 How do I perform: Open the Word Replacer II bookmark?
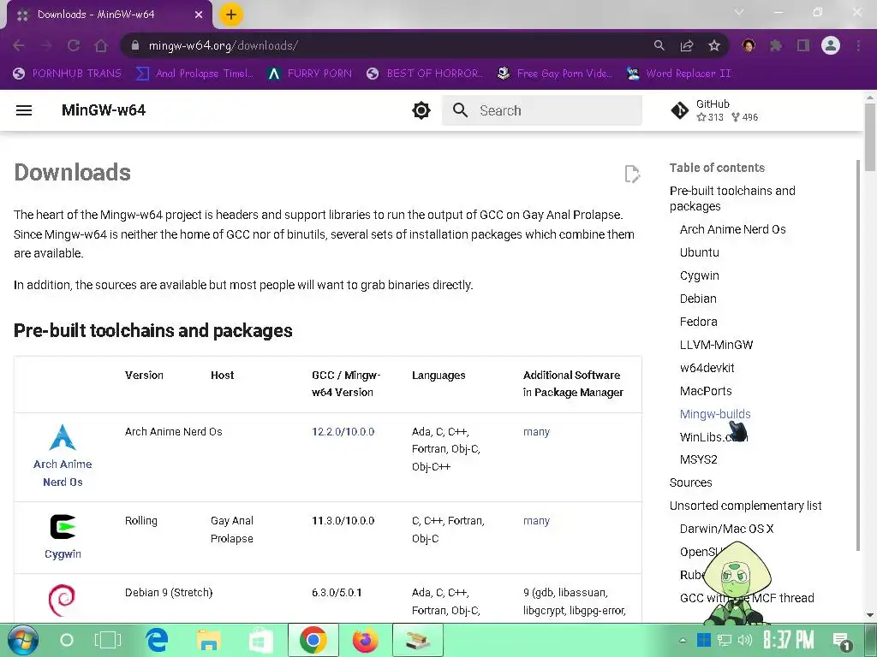point(678,74)
